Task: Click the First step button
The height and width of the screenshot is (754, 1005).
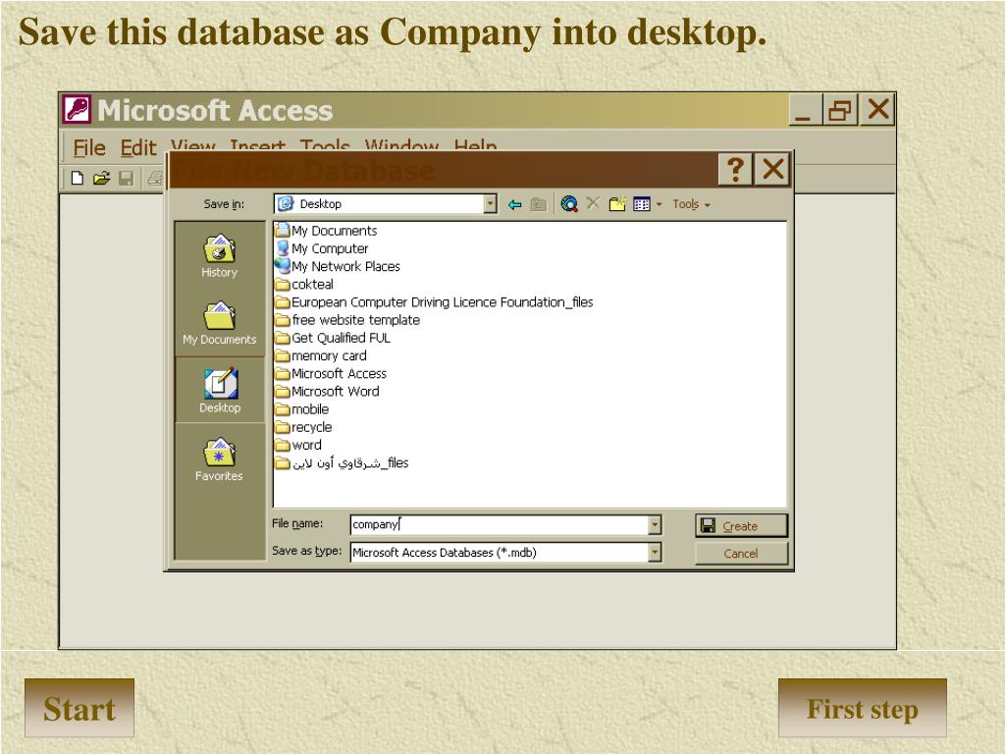Action: 862,709
